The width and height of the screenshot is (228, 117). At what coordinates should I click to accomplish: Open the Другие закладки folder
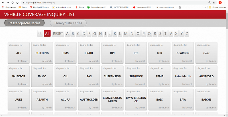point(217,7)
